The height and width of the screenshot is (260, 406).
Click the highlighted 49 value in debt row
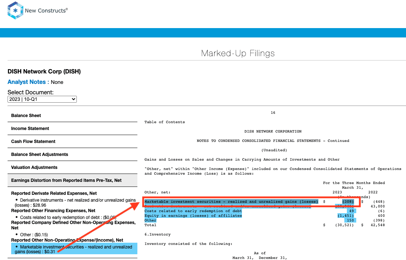click(x=351, y=211)
